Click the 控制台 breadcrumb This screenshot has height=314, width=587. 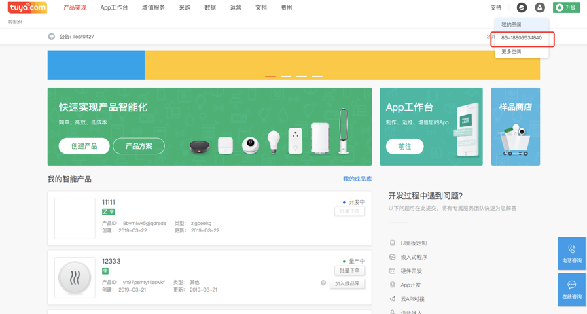16,22
